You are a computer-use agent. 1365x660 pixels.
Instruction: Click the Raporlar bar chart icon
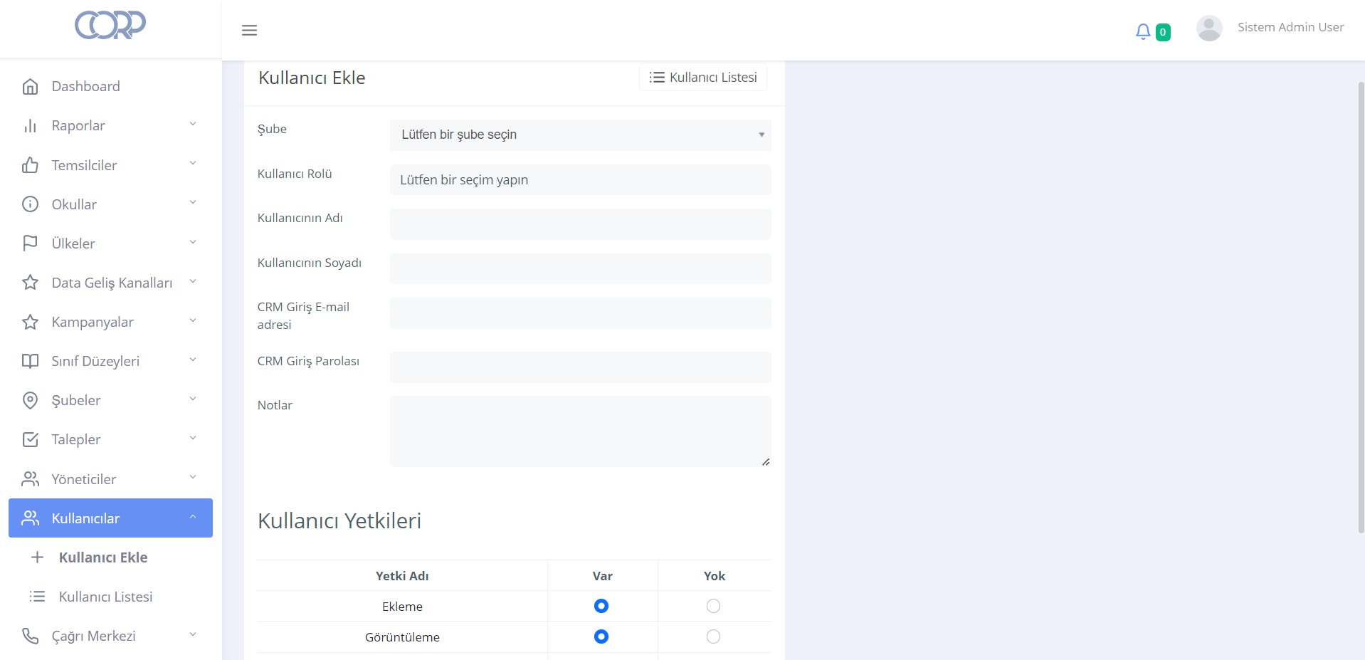30,126
